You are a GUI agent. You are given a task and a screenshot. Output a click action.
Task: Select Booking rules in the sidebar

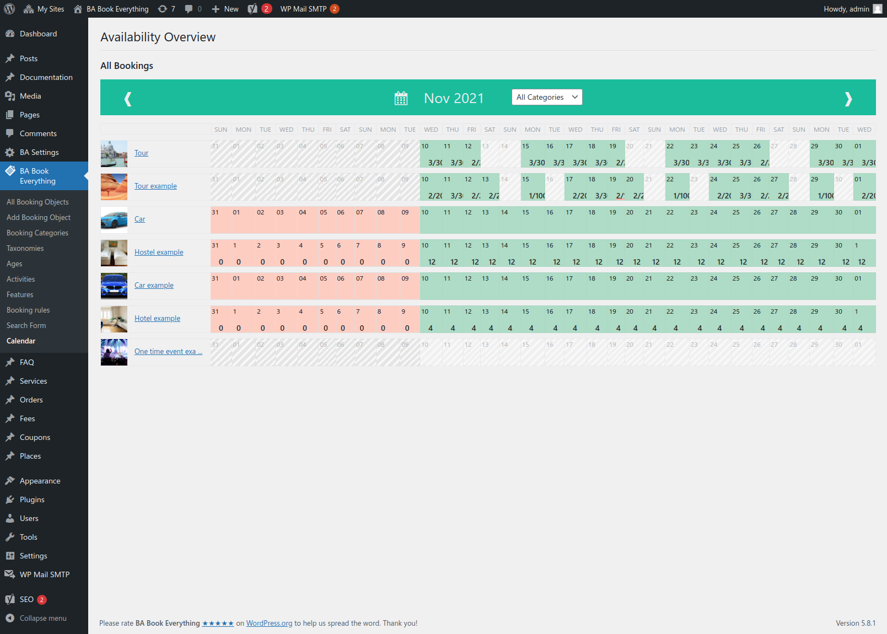coord(28,310)
